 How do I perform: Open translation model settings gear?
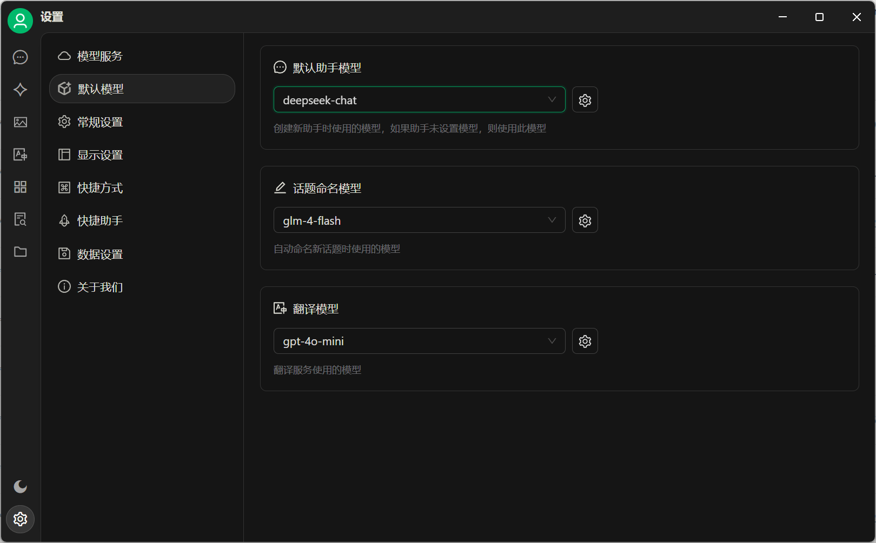click(x=585, y=341)
